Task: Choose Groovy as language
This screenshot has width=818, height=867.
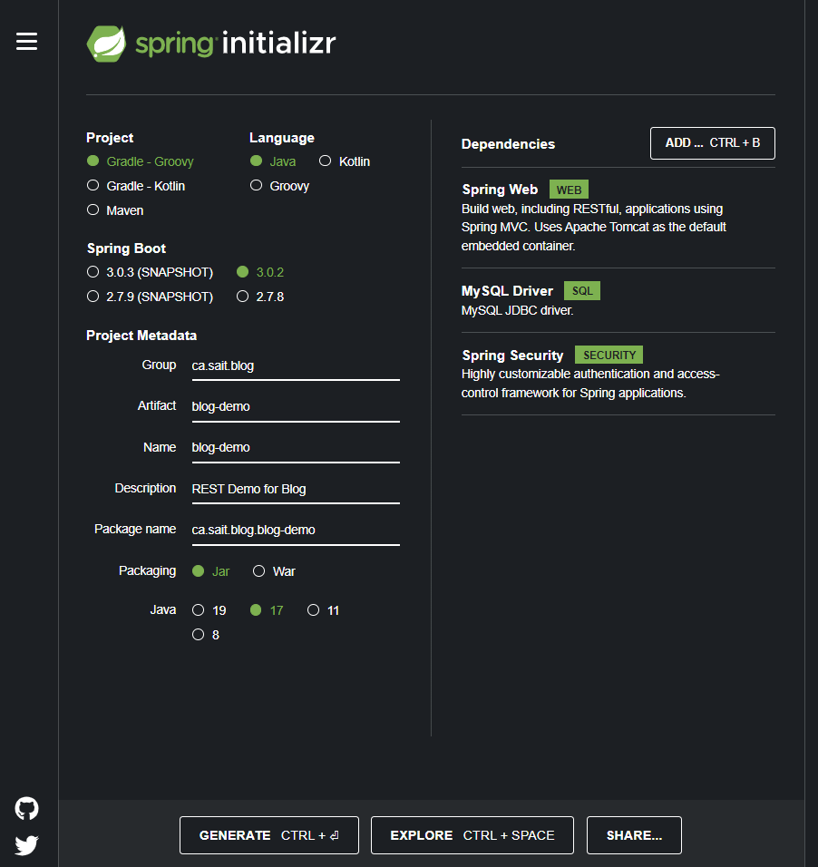Action: click(280, 186)
